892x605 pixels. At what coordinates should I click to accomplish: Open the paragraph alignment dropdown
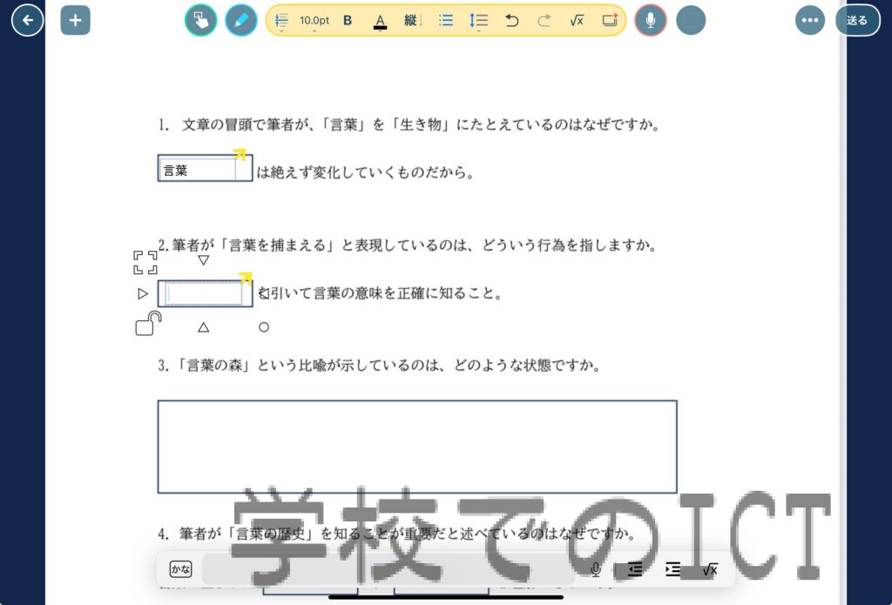[281, 21]
